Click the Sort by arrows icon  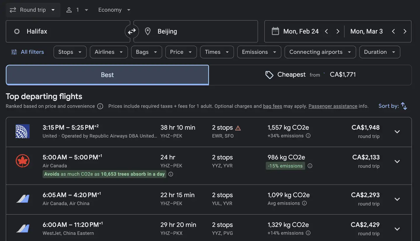pos(404,106)
